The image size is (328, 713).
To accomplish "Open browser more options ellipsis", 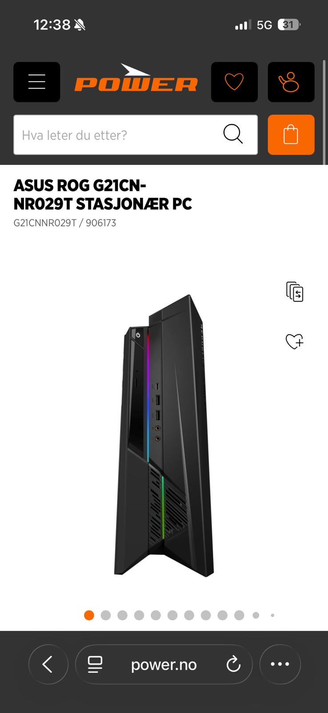I will [x=280, y=664].
